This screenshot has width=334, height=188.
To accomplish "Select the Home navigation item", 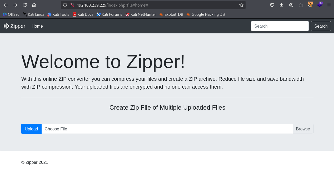I will (x=37, y=26).
